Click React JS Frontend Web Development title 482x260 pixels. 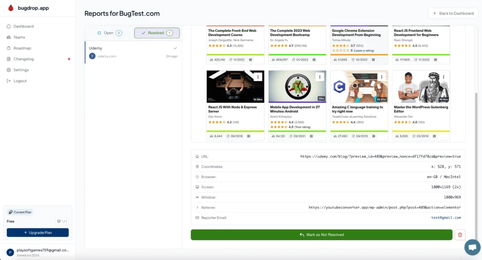(416, 33)
